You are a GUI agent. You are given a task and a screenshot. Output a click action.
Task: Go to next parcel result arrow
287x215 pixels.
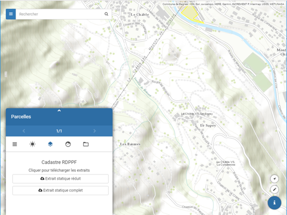pyautogui.click(x=95, y=131)
